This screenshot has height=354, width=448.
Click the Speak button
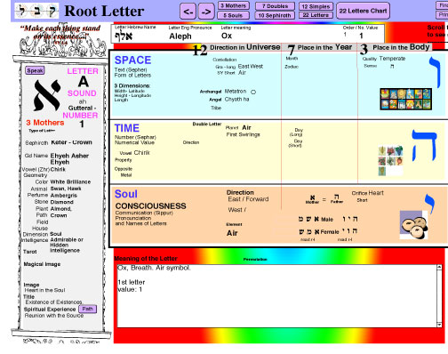coord(35,70)
